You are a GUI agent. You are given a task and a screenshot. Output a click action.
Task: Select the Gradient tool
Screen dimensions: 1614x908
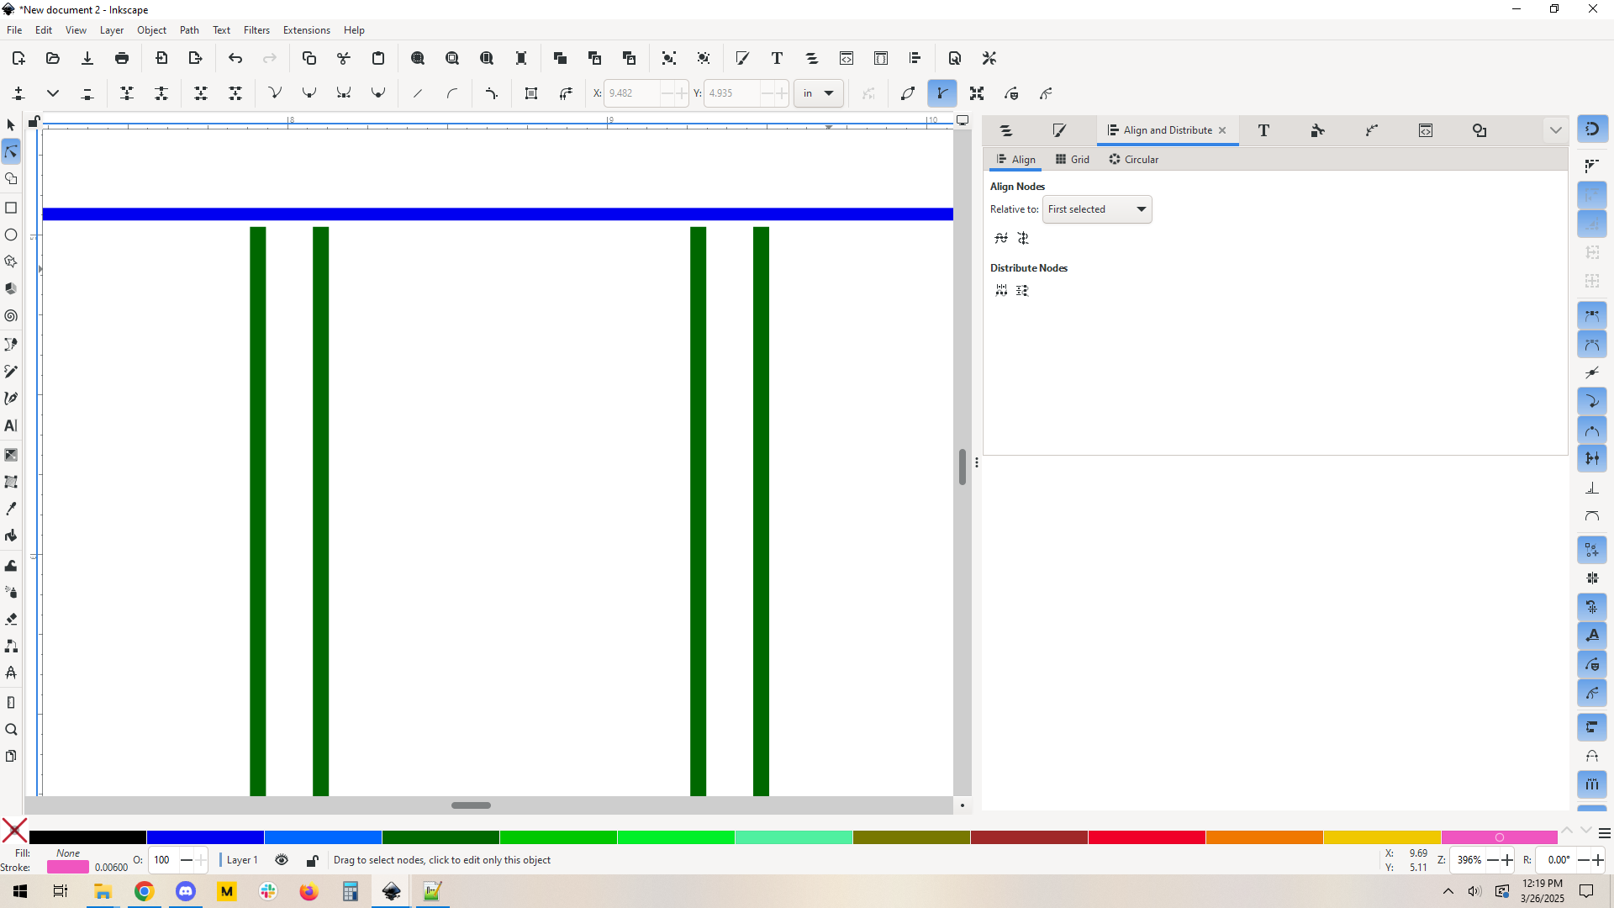coord(11,455)
